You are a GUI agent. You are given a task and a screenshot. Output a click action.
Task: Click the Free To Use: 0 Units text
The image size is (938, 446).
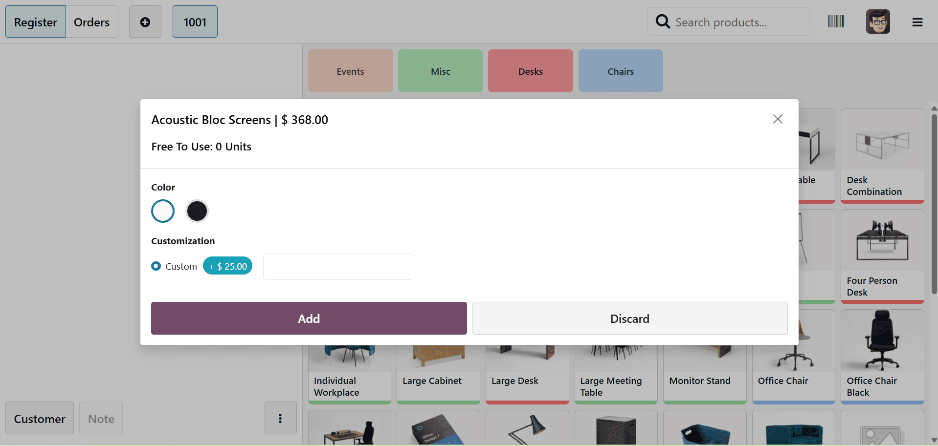coord(201,147)
